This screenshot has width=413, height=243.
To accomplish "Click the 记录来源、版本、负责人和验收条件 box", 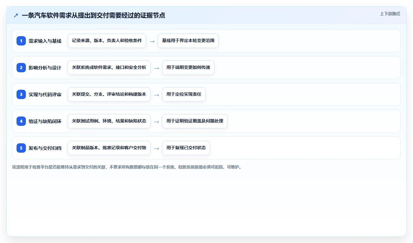I will [x=107, y=41].
